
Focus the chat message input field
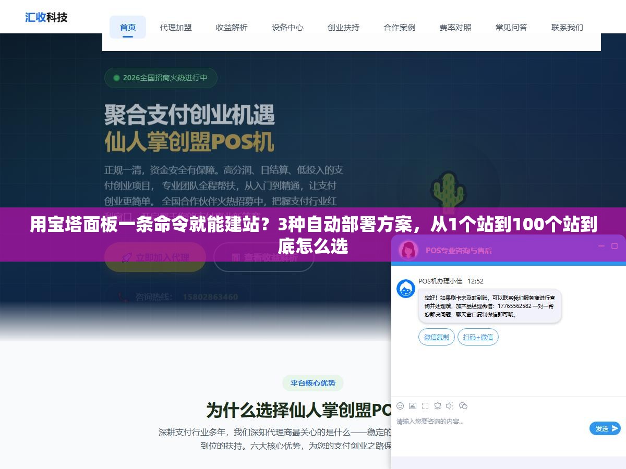[x=490, y=427]
